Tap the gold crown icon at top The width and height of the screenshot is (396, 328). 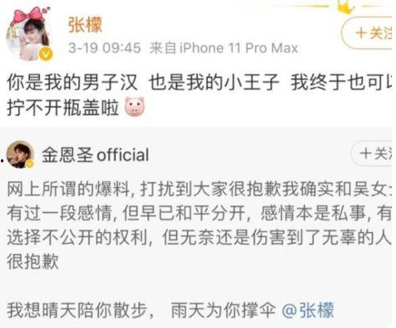coord(346,7)
